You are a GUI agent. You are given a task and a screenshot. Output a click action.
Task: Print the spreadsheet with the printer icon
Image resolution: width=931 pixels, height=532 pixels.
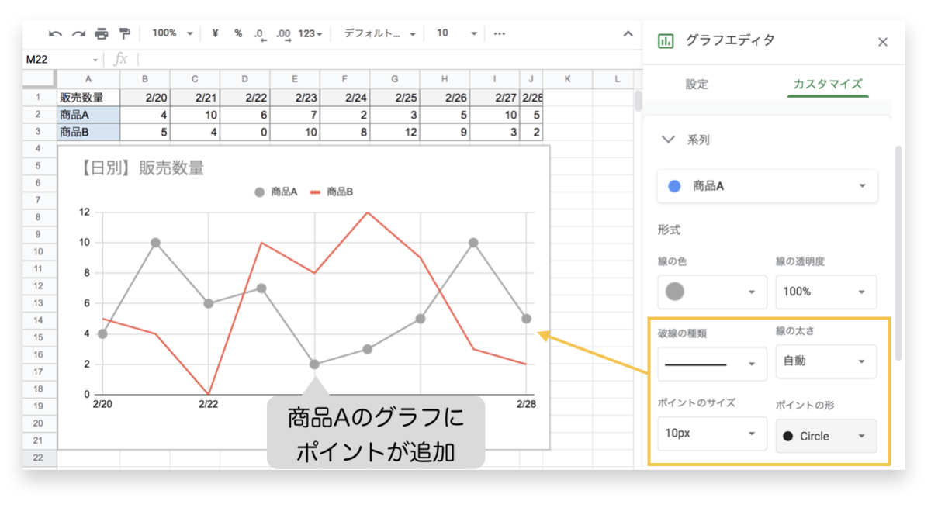(102, 33)
